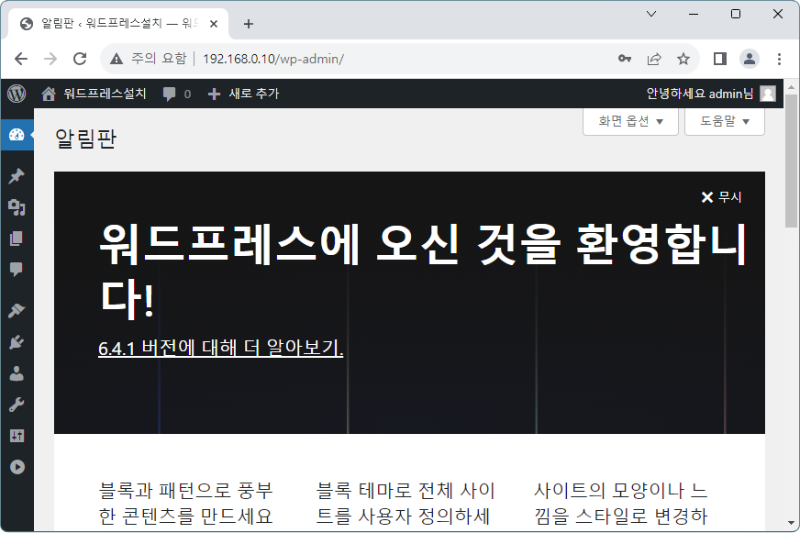800x533 pixels.
Task: Open Posts via the pushpin sidebar icon
Action: coord(17,176)
